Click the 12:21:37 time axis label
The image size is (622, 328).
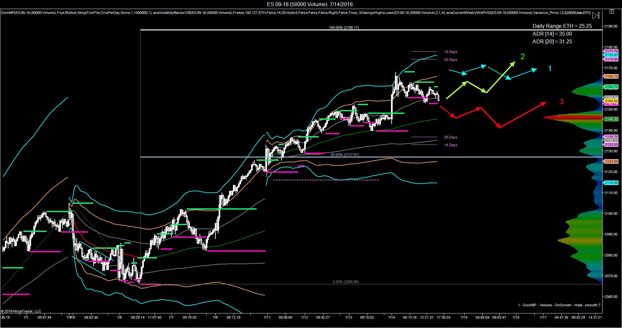coord(427,317)
